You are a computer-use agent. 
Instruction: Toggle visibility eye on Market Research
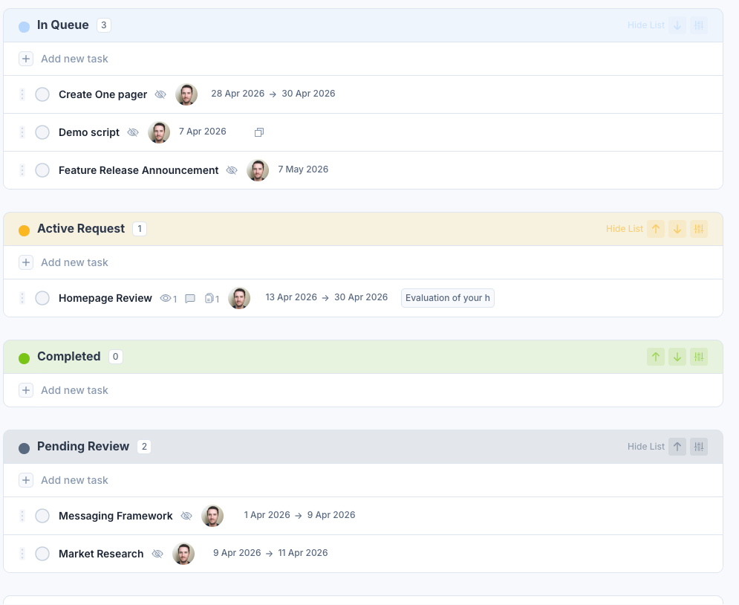(157, 554)
